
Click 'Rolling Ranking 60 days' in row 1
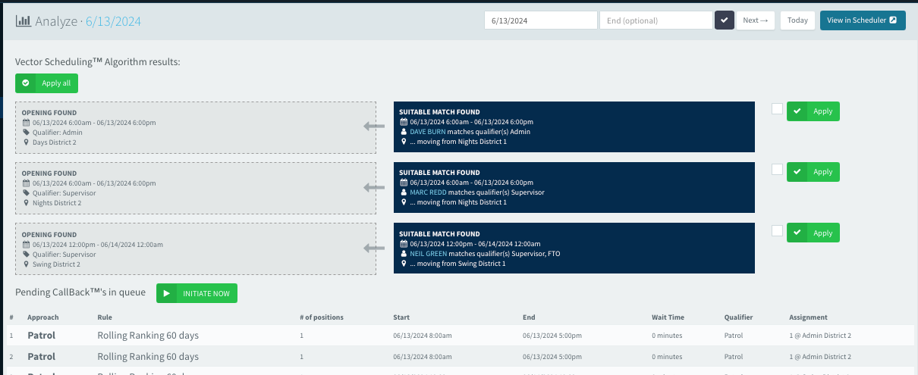(x=148, y=336)
